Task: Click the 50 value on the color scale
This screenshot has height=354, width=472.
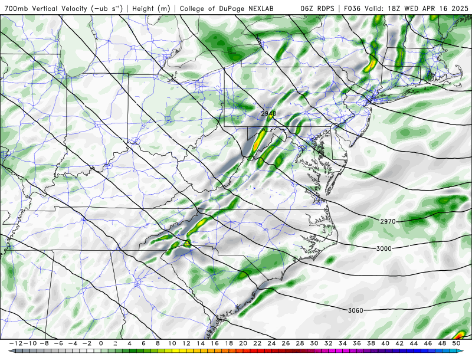Action: (456, 343)
